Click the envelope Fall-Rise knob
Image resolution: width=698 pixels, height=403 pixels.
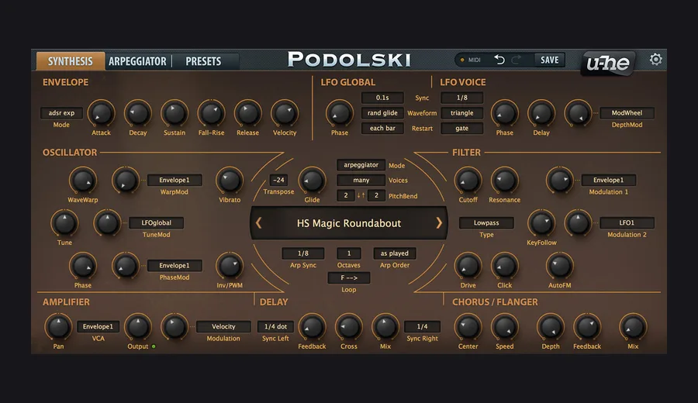tap(212, 113)
